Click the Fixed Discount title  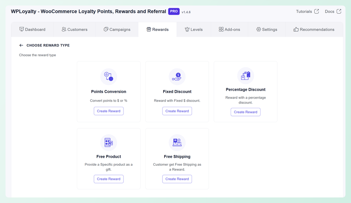click(x=177, y=91)
